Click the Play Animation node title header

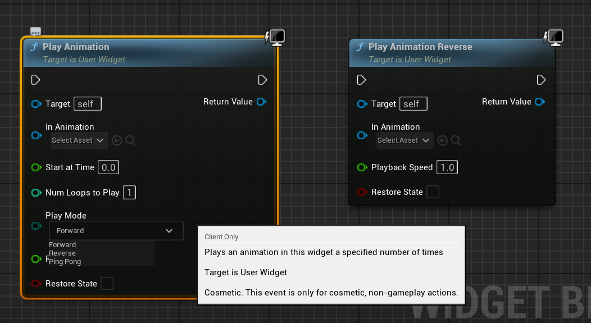point(76,47)
